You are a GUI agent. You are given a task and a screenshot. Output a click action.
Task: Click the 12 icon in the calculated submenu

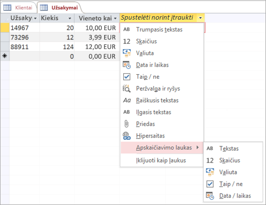[210, 160]
